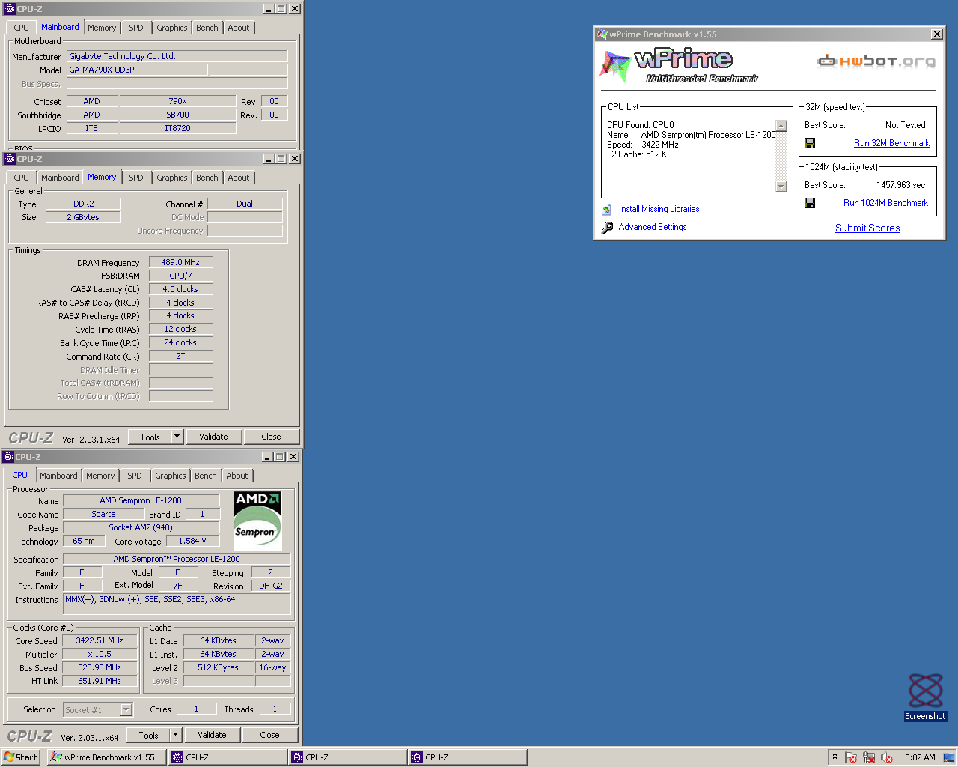The height and width of the screenshot is (767, 958).
Task: Open the Socket #1 selection dropdown
Action: point(126,709)
